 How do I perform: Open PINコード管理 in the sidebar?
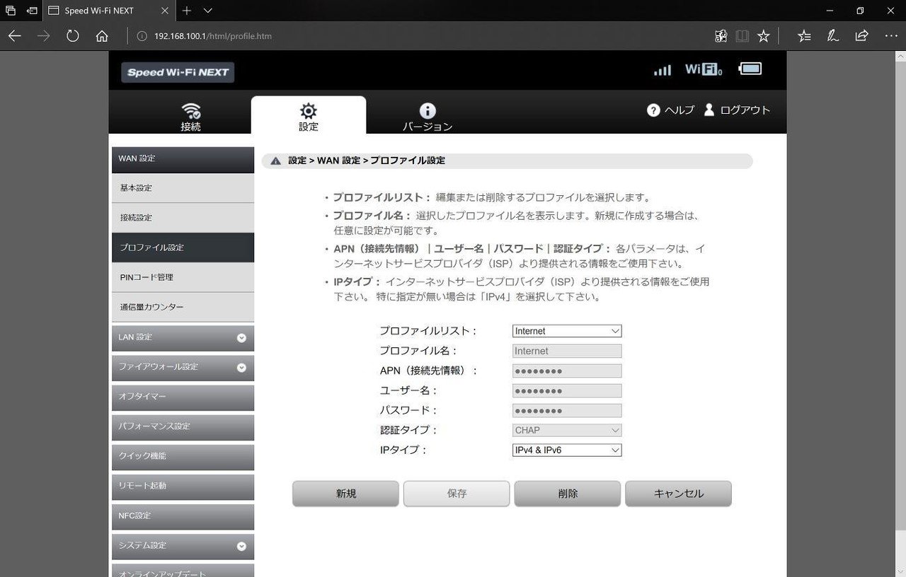[x=183, y=277]
